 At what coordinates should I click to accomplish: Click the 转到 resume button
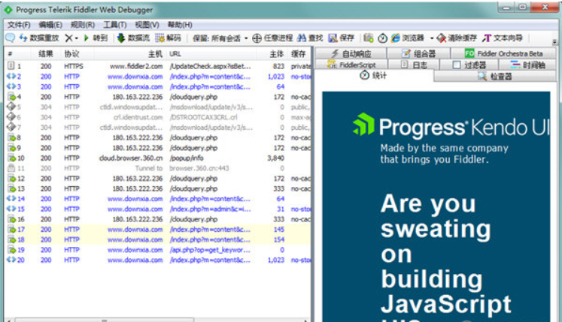pos(96,38)
